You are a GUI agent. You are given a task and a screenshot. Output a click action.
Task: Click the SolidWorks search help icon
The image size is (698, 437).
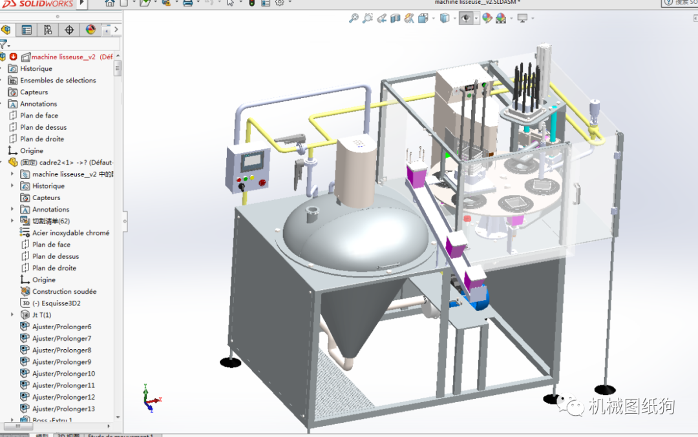(x=668, y=3)
